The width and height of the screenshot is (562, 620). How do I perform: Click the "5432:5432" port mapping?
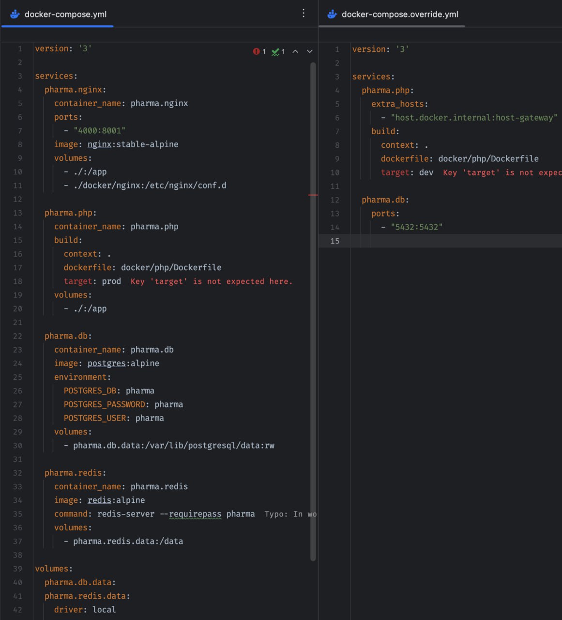pos(417,227)
